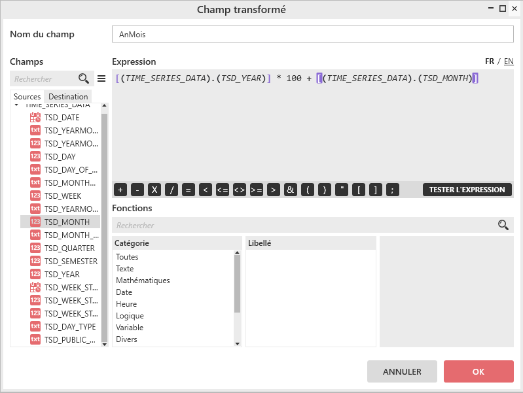The height and width of the screenshot is (393, 523).
Task: Click the ampersand concatenation operator
Action: pyautogui.click(x=291, y=190)
